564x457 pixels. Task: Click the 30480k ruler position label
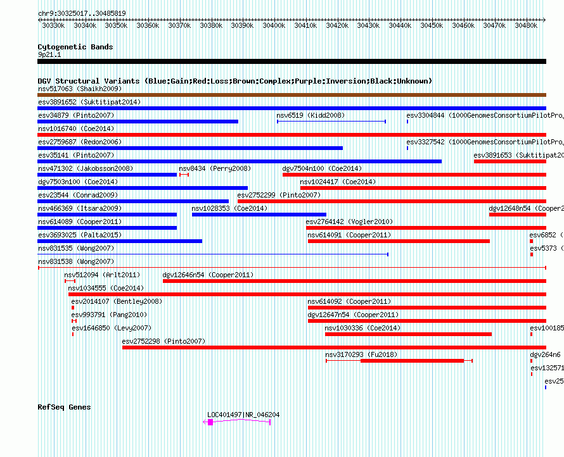click(x=526, y=25)
